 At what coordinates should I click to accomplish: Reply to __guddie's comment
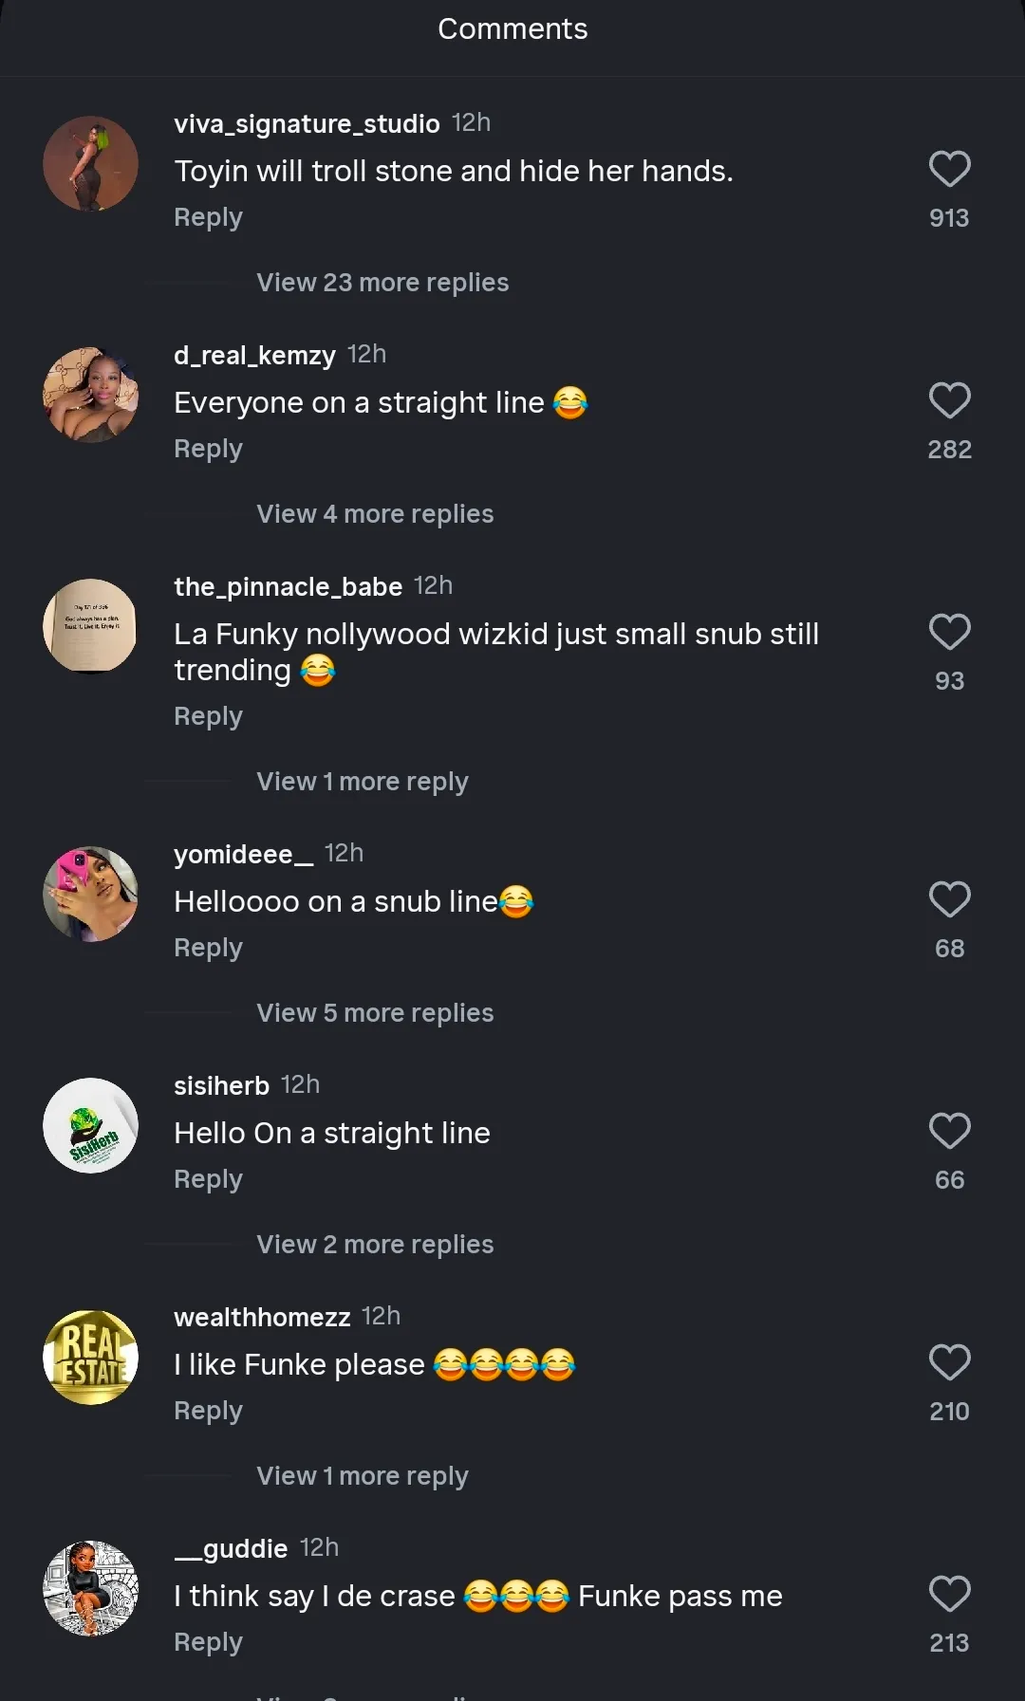click(208, 1642)
